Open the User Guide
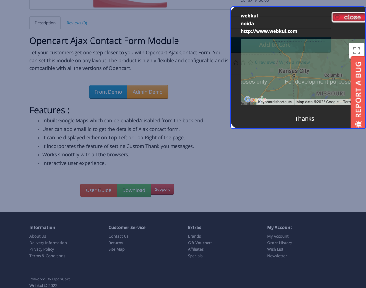 click(x=98, y=190)
